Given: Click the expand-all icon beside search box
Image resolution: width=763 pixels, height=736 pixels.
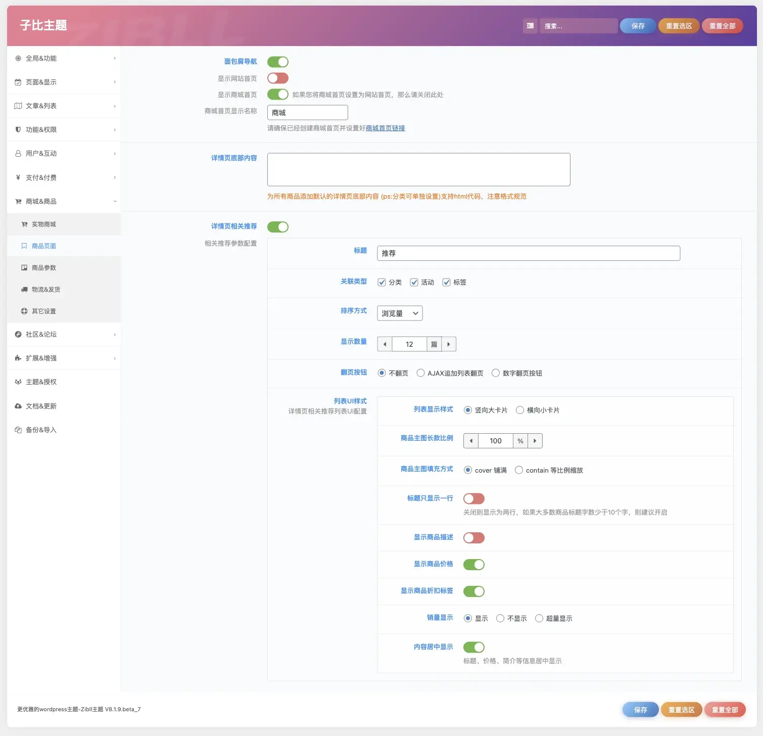Looking at the screenshot, I should 530,26.
